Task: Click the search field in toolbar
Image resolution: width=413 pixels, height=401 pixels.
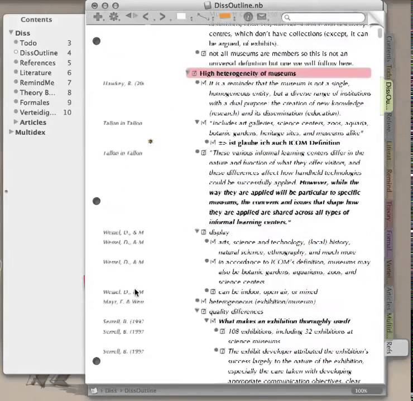Action: (329, 17)
